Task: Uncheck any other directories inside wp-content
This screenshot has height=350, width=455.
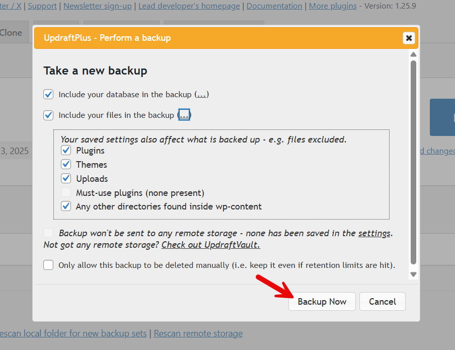Action: pyautogui.click(x=66, y=206)
